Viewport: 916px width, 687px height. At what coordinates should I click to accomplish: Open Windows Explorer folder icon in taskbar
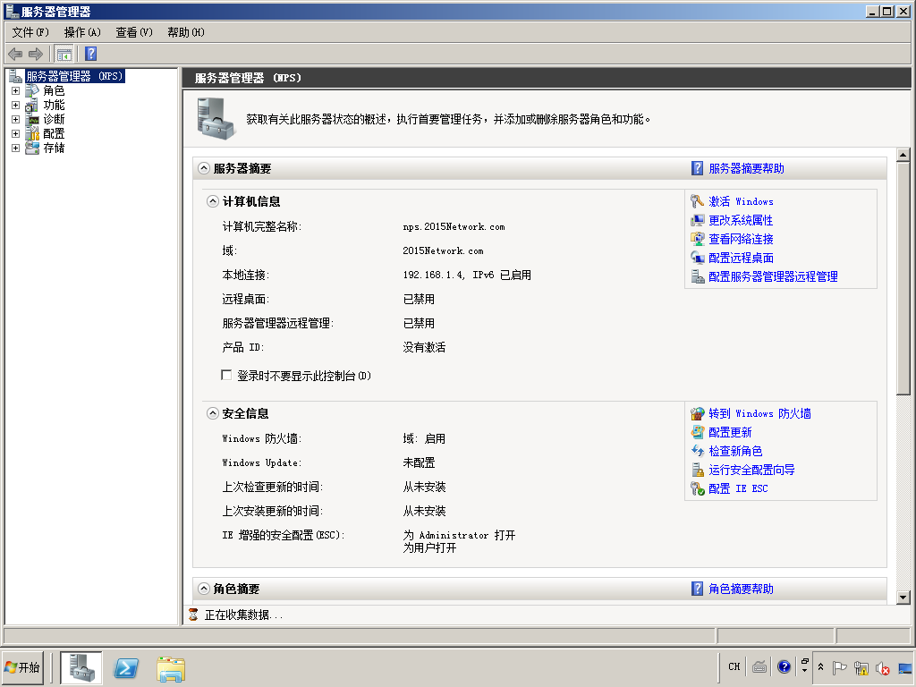pyautogui.click(x=171, y=669)
